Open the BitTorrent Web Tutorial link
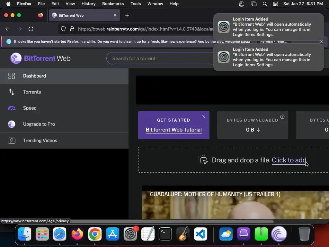The height and width of the screenshot is (247, 329). tap(174, 130)
